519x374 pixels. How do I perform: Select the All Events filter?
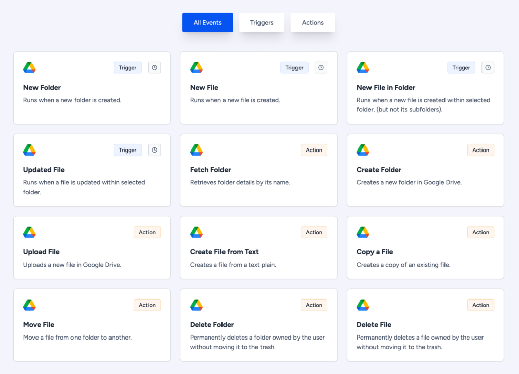coord(207,22)
